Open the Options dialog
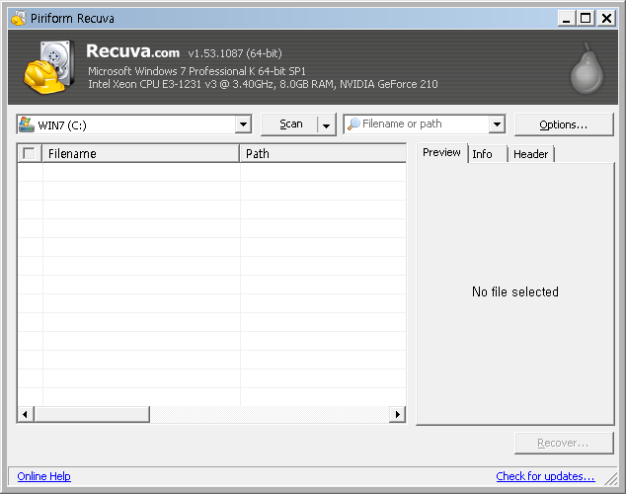 coord(564,124)
